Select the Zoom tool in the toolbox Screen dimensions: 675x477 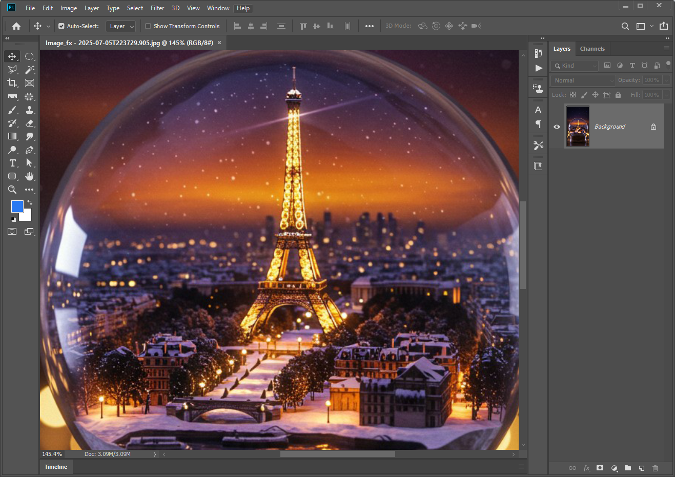(x=12, y=190)
